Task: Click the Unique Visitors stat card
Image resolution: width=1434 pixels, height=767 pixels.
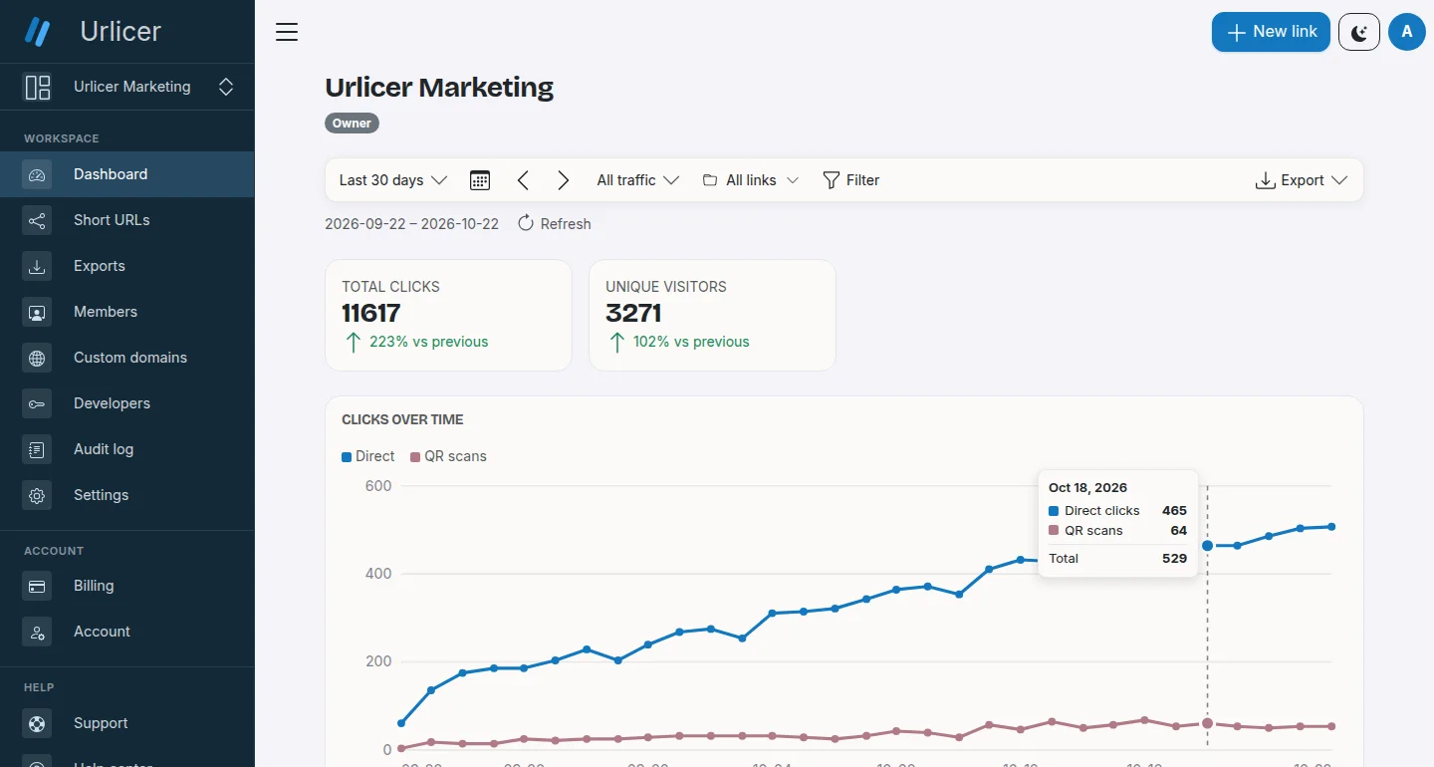Action: coord(713,316)
